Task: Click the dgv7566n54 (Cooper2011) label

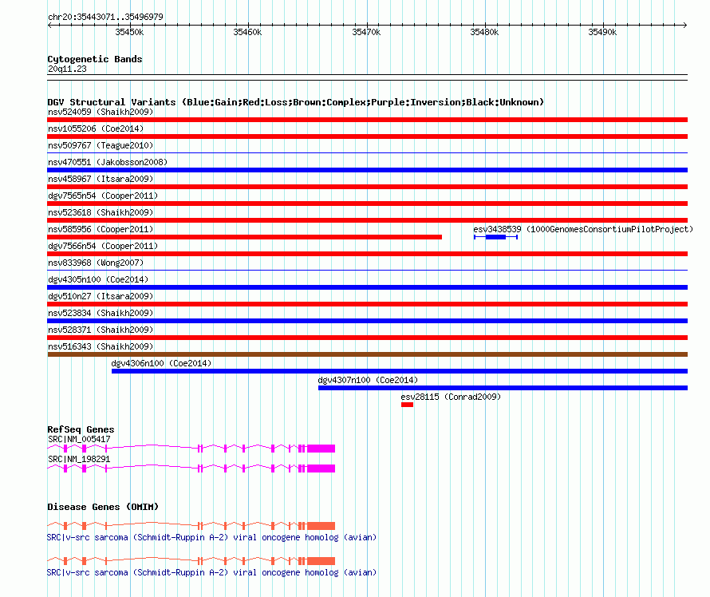Action: coord(103,246)
